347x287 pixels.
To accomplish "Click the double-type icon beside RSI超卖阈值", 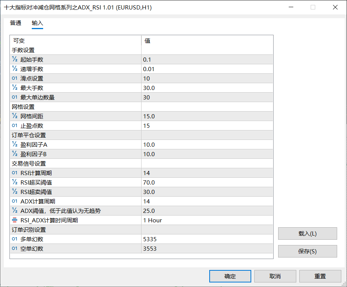I will pyautogui.click(x=15, y=191).
